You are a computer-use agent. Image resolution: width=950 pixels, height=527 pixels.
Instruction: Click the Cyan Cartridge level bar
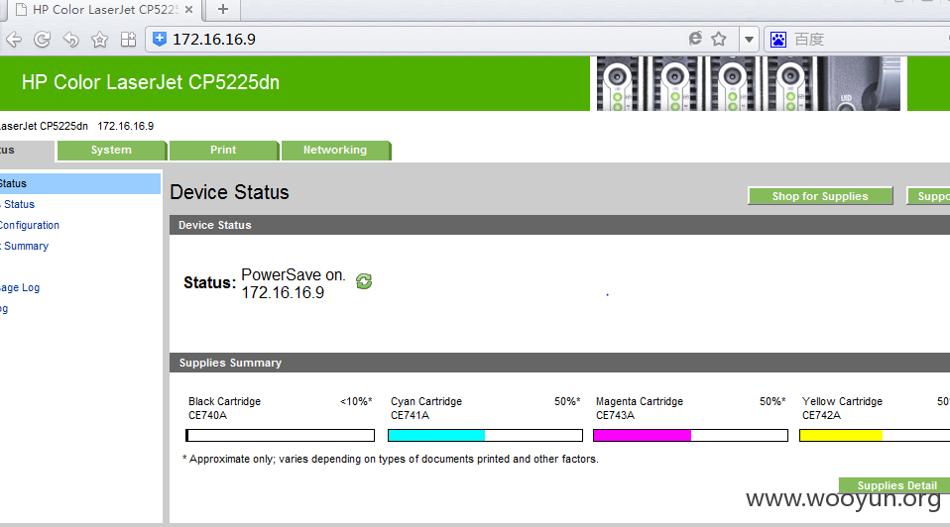tap(485, 436)
